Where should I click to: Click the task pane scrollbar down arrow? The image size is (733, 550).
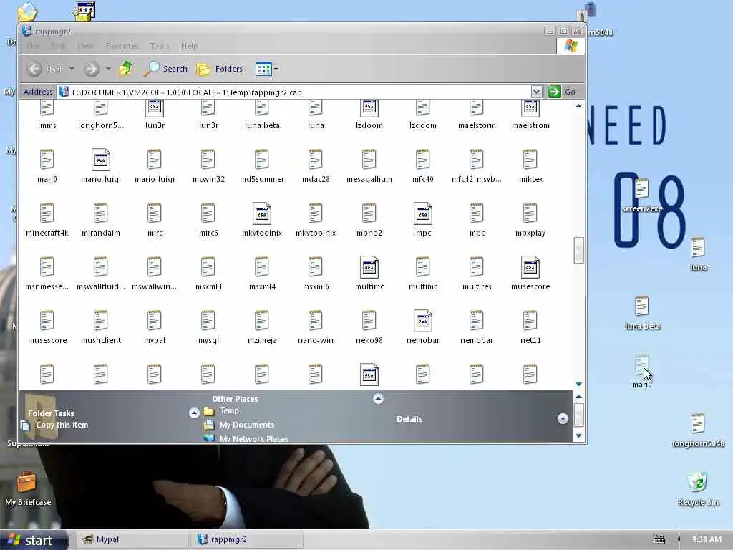578,435
